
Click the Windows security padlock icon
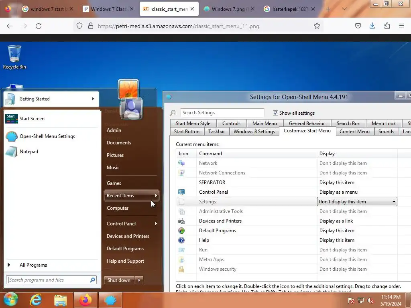[x=181, y=269]
